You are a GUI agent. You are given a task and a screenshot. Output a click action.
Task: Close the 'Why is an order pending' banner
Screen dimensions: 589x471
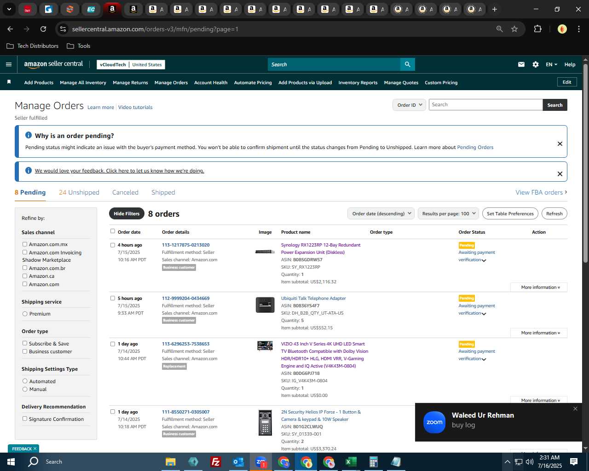(x=560, y=144)
